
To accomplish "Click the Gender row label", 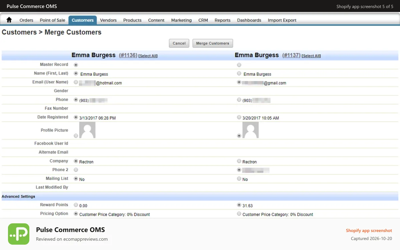I will pyautogui.click(x=61, y=91).
